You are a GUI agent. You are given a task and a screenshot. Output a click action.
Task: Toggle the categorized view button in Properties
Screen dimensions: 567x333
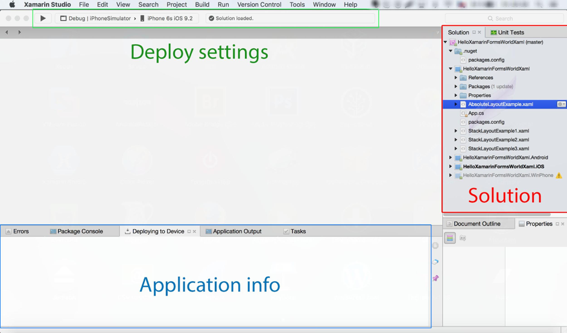pyautogui.click(x=450, y=238)
